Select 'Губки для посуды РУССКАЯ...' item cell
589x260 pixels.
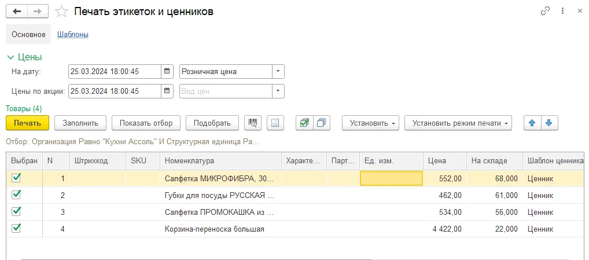coord(220,195)
